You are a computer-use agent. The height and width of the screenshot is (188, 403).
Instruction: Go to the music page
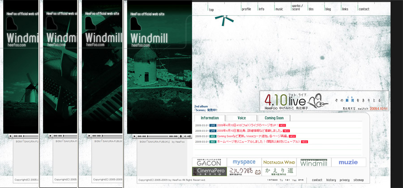[279, 9]
